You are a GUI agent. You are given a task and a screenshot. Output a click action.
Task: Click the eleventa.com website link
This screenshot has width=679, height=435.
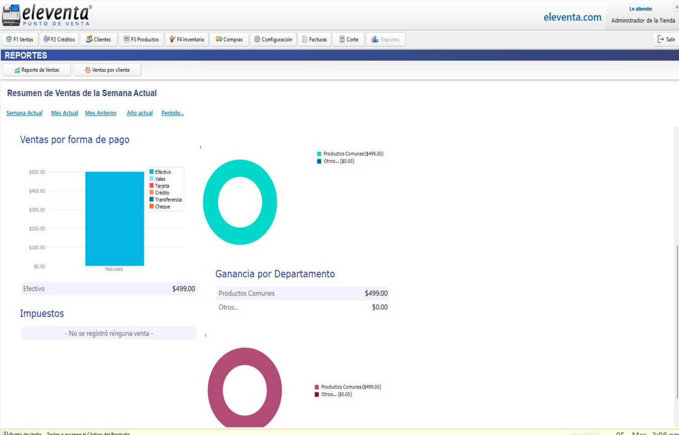pos(572,17)
